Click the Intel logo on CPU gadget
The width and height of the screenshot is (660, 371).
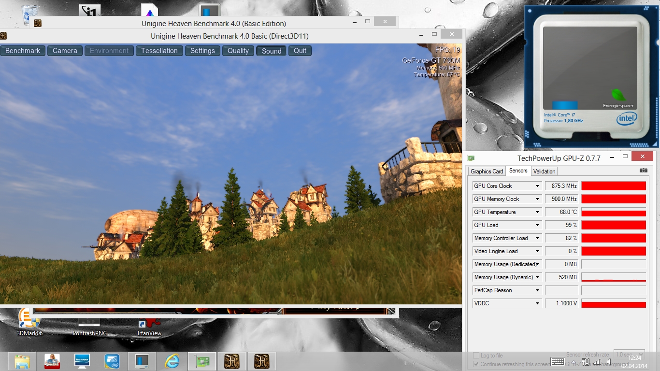coord(627,119)
